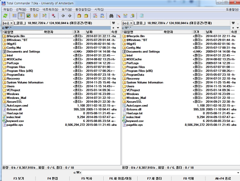Screen dimensions: 240x181
Task: Open the 파일(F) menu
Action: point(8,10)
